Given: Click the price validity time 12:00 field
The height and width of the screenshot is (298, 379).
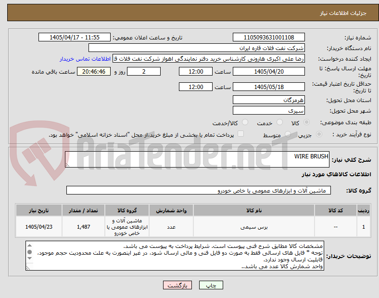Looking at the screenshot, I should tap(196, 87).
